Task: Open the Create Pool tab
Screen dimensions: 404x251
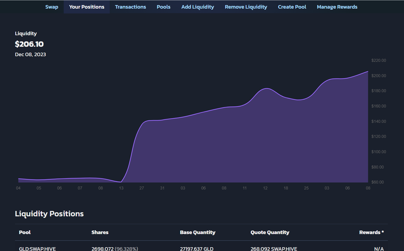Action: point(292,7)
